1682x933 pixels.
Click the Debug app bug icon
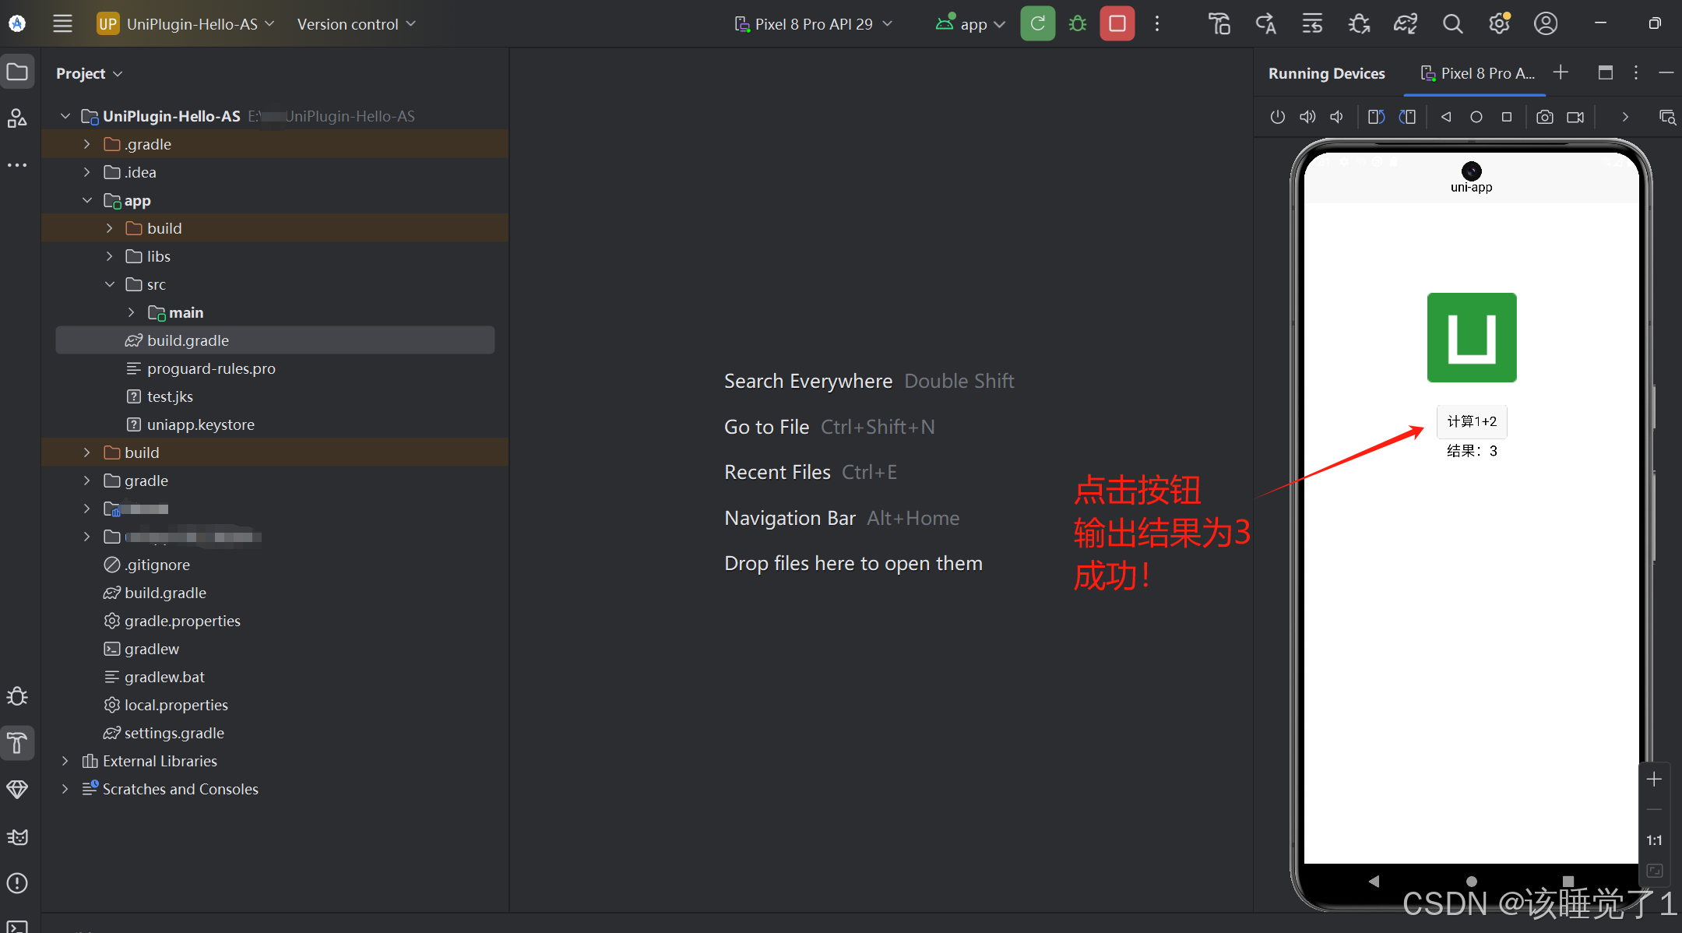(1078, 24)
